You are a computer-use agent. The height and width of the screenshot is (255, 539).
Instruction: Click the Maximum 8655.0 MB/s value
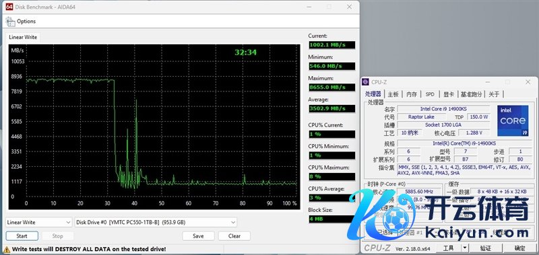coord(331,87)
